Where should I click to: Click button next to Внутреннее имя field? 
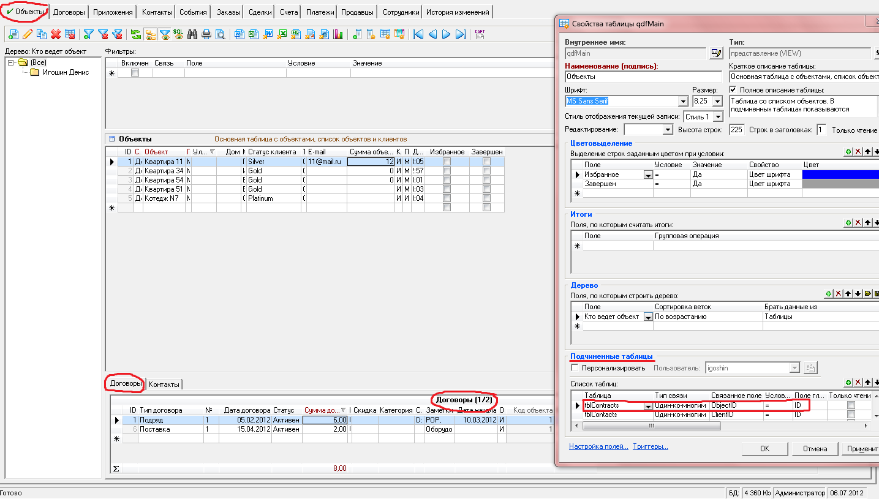pyautogui.click(x=715, y=53)
